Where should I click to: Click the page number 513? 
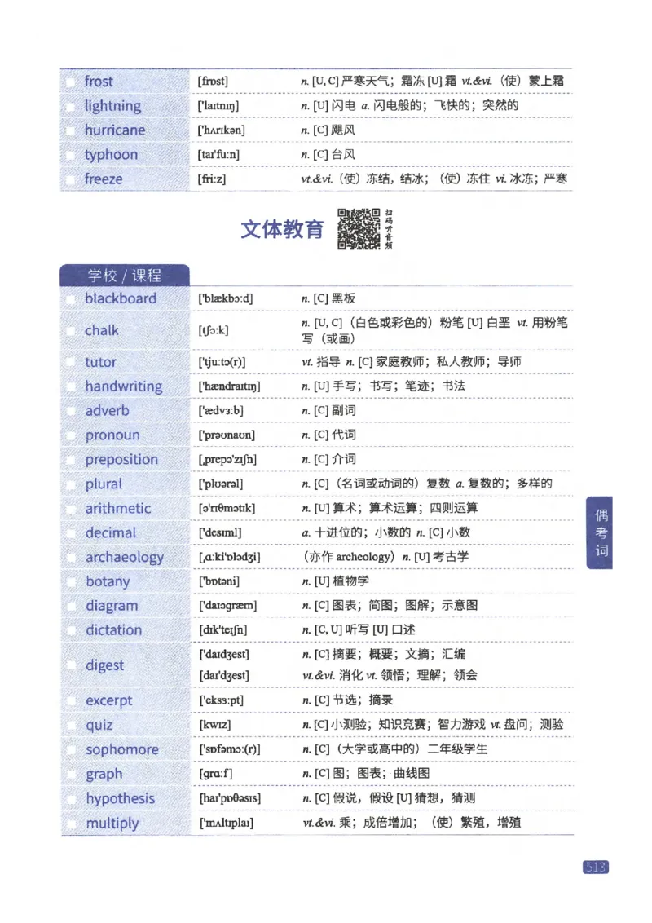pos(594,868)
